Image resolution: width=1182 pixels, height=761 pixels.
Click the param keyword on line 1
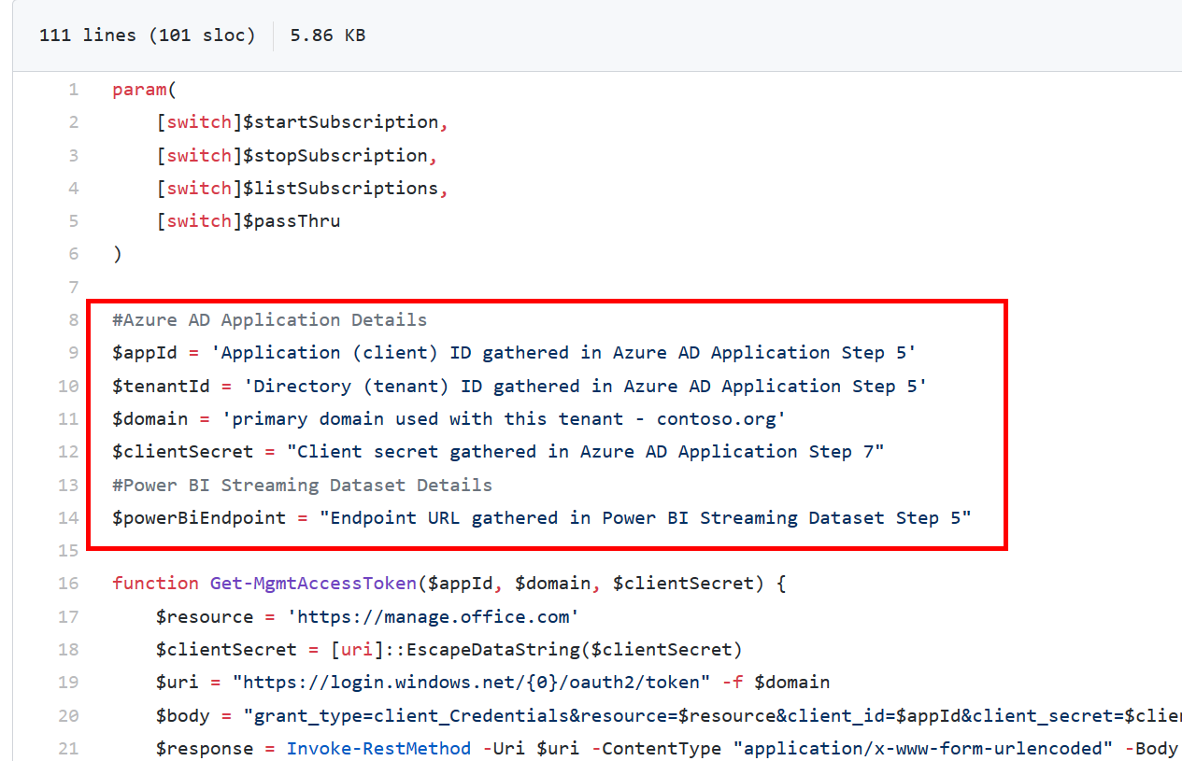coord(131,89)
